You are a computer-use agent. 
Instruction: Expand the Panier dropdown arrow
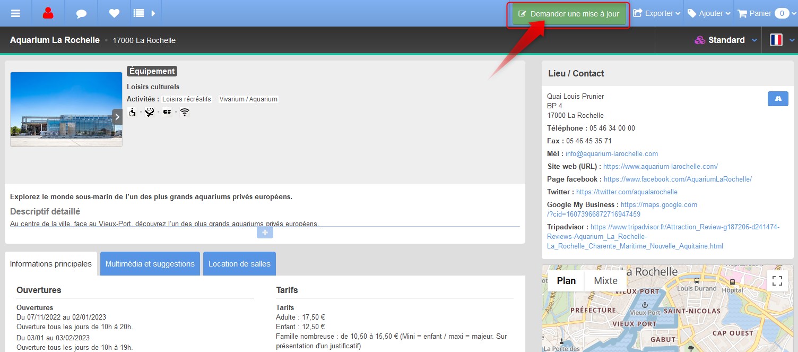(x=794, y=14)
